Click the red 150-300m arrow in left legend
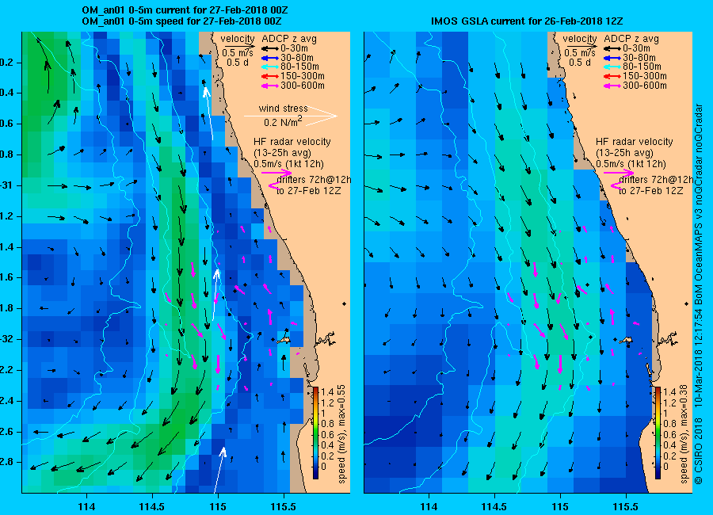This screenshot has width=713, height=515. pos(270,76)
